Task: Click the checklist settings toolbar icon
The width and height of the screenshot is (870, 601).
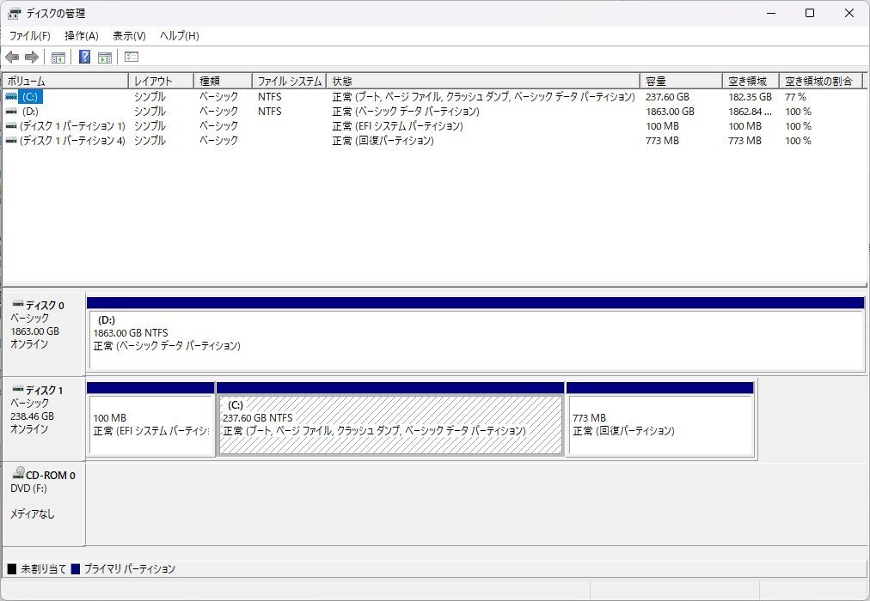Action: pos(132,57)
